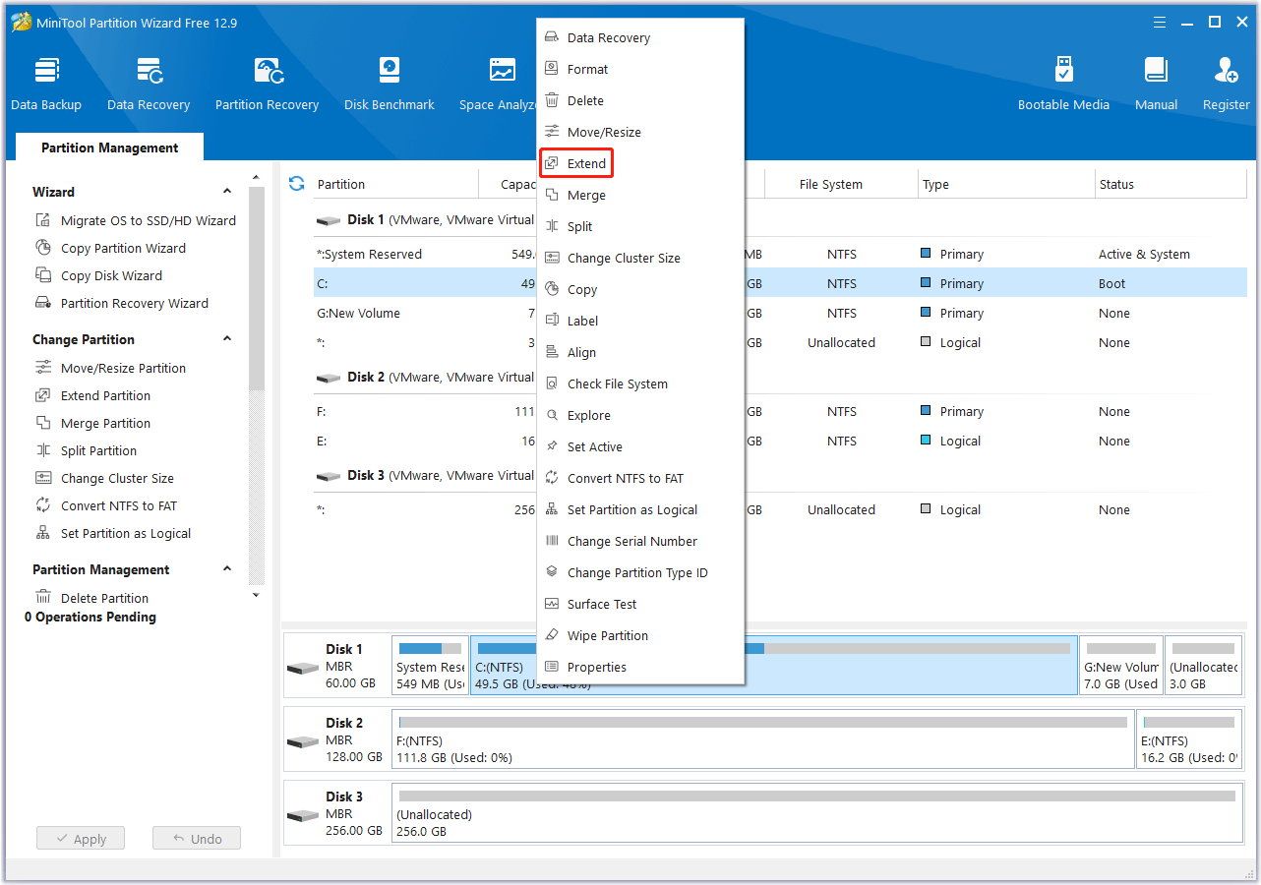
Task: Click Wipe Partition eraser icon
Action: pyautogui.click(x=552, y=635)
